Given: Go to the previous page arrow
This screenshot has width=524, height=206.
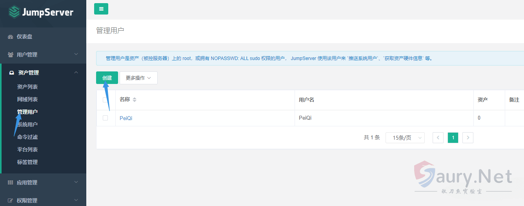Looking at the screenshot, I should pos(438,138).
